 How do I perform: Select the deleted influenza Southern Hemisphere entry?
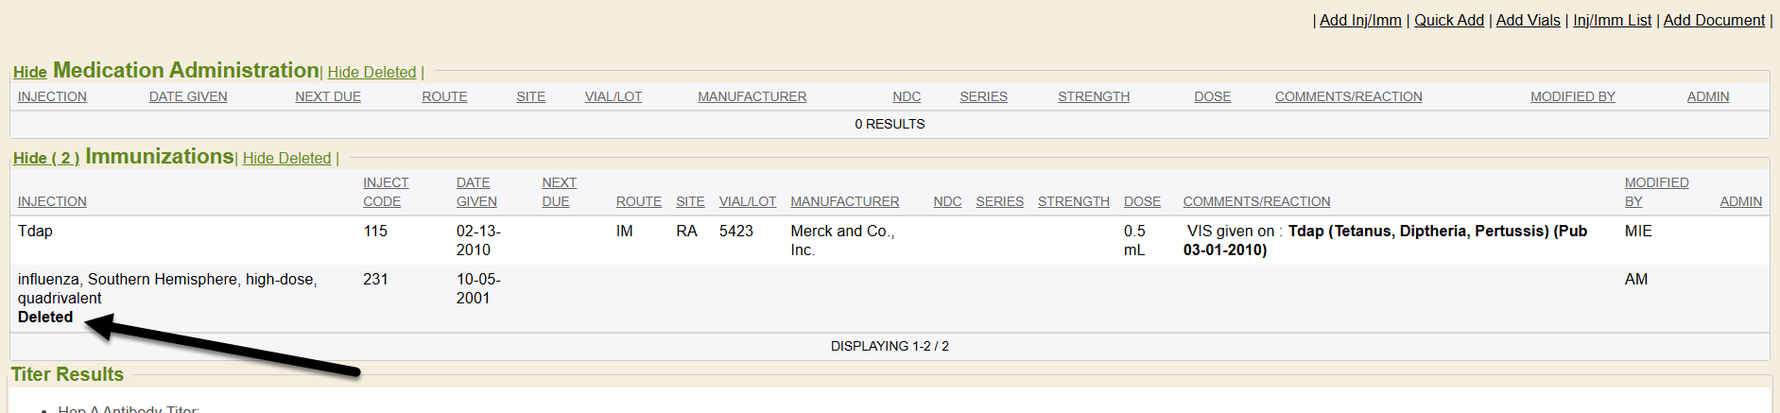(167, 288)
